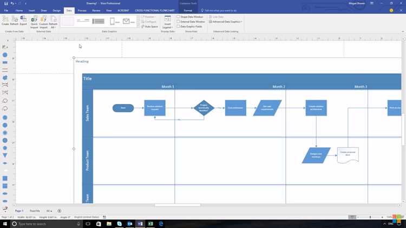Open Customize Quick Access Toolbar dropdown
The width and height of the screenshot is (406, 228).
point(25,3)
